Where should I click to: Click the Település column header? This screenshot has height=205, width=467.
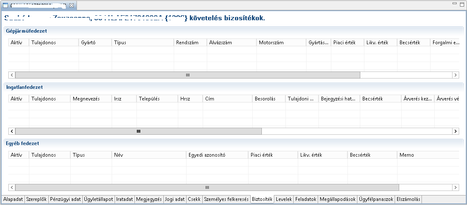(x=157, y=99)
